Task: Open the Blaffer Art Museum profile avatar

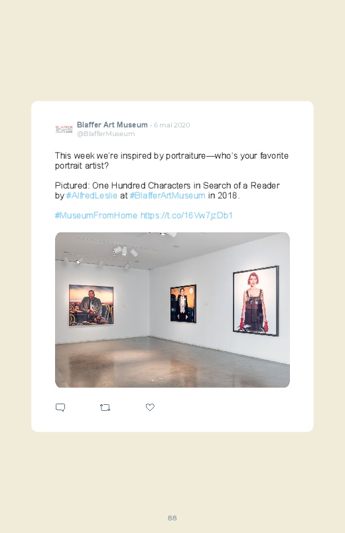Action: 64,129
